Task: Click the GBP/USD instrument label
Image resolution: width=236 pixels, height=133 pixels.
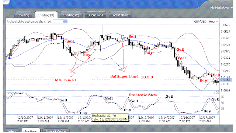Action: 200,22
